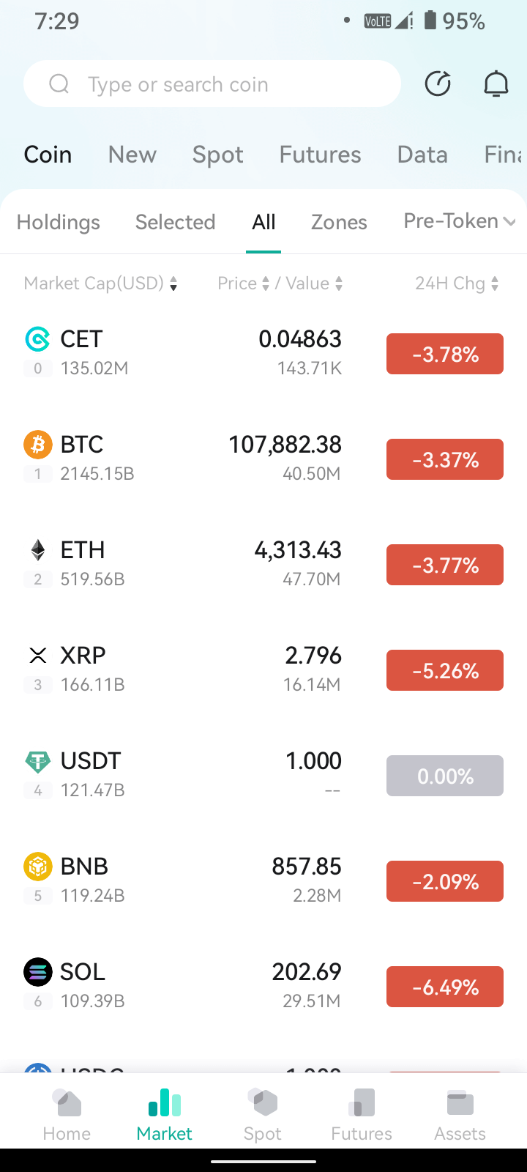Viewport: 527px width, 1172px height.
Task: Tap the Ethereum diamond logo
Action: (x=38, y=549)
